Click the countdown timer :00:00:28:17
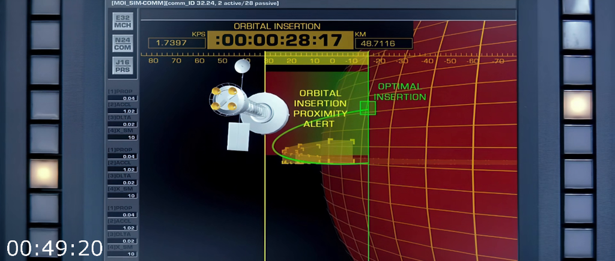This screenshot has width=615, height=261. [x=280, y=40]
